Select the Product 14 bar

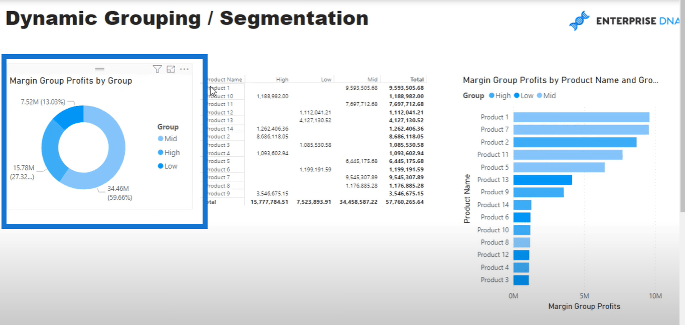click(x=522, y=205)
